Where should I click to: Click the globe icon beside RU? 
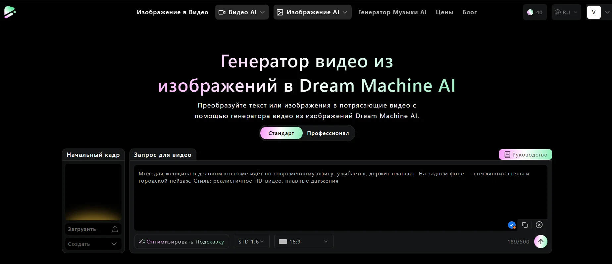(x=558, y=12)
